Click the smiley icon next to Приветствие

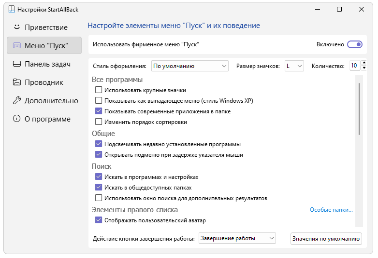coord(17,27)
